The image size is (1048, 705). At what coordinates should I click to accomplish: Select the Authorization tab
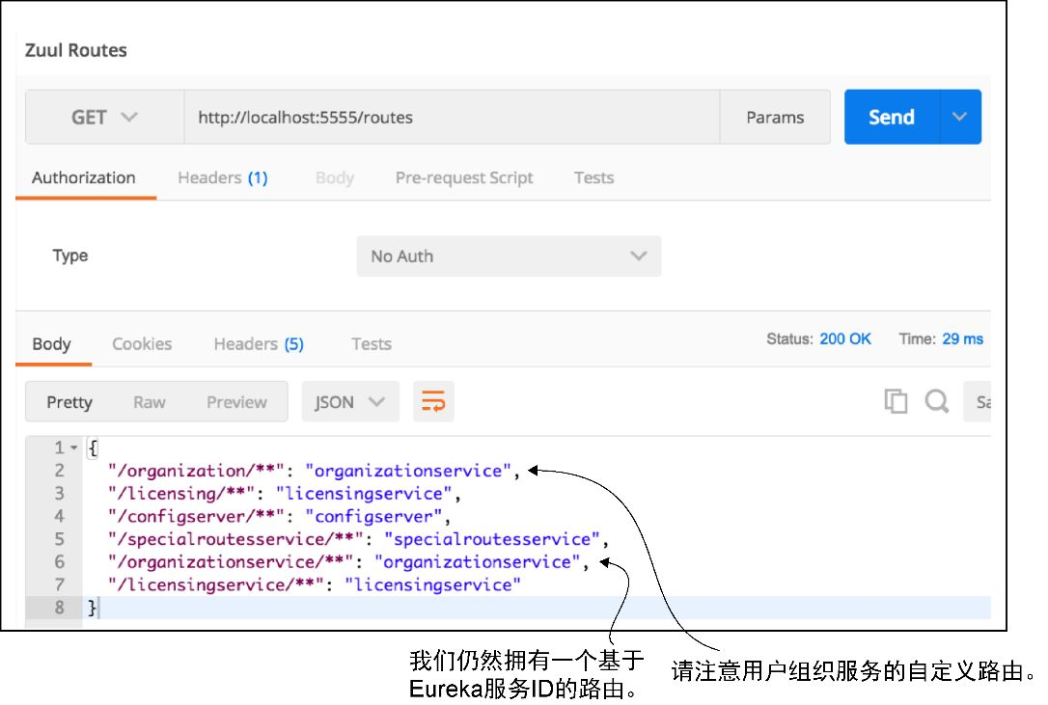[84, 177]
